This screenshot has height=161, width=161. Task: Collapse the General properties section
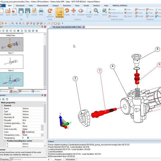(x=2, y=106)
